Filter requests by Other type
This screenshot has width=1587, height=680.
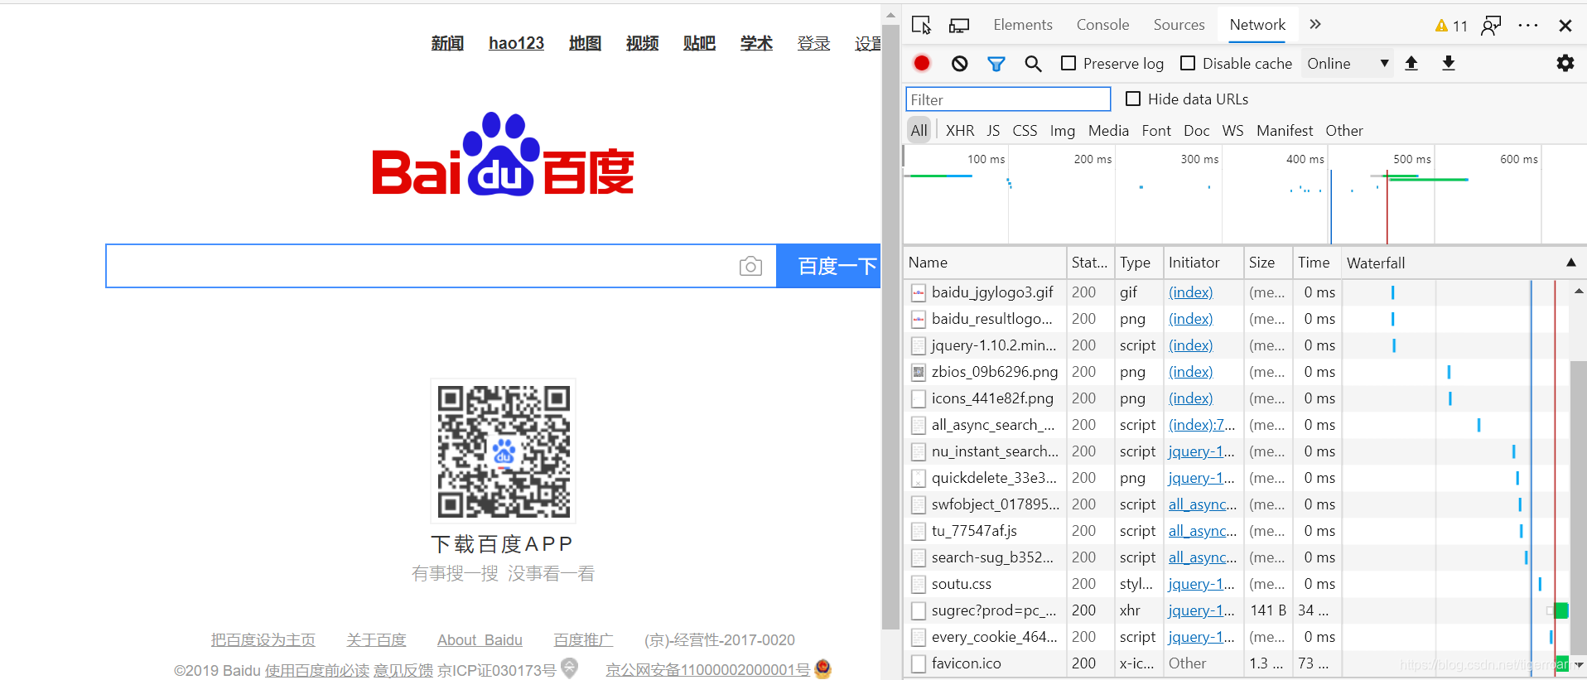[1344, 131]
